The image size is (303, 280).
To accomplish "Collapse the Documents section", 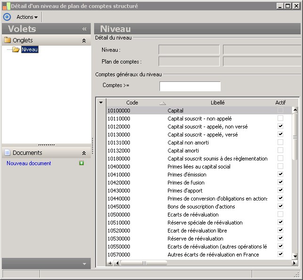I will coord(84,153).
